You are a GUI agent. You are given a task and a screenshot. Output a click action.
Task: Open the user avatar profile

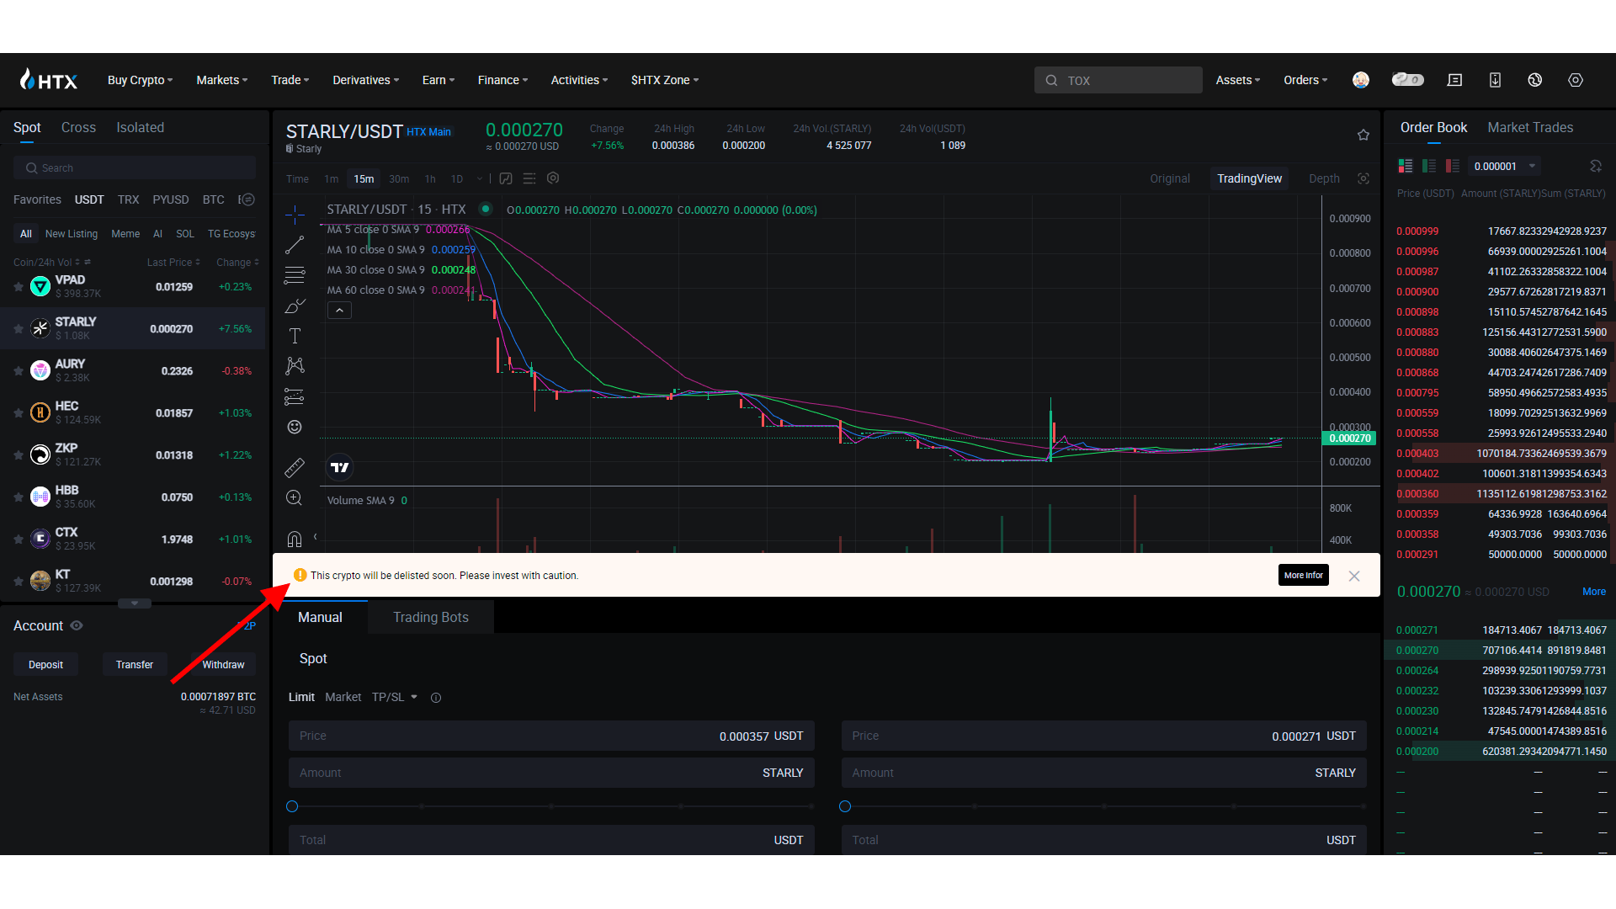[x=1361, y=80]
